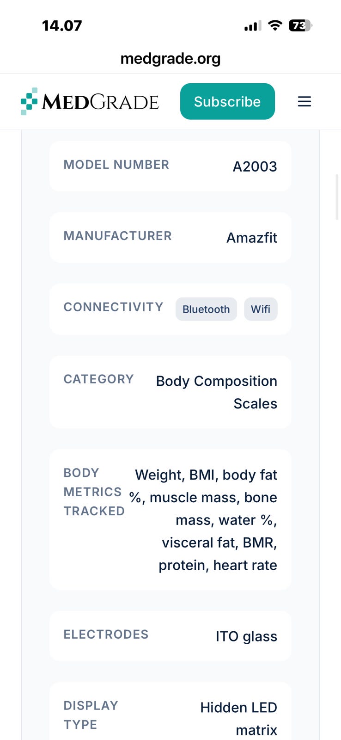The image size is (341, 740).
Task: Tap the battery level indicator
Action: click(300, 25)
